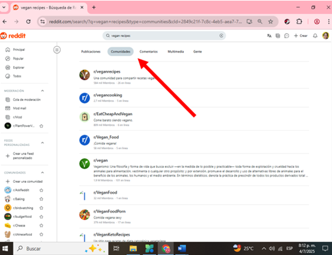The width and height of the screenshot is (332, 255).
Task: Click the Crear post button
Action: (x=300, y=36)
